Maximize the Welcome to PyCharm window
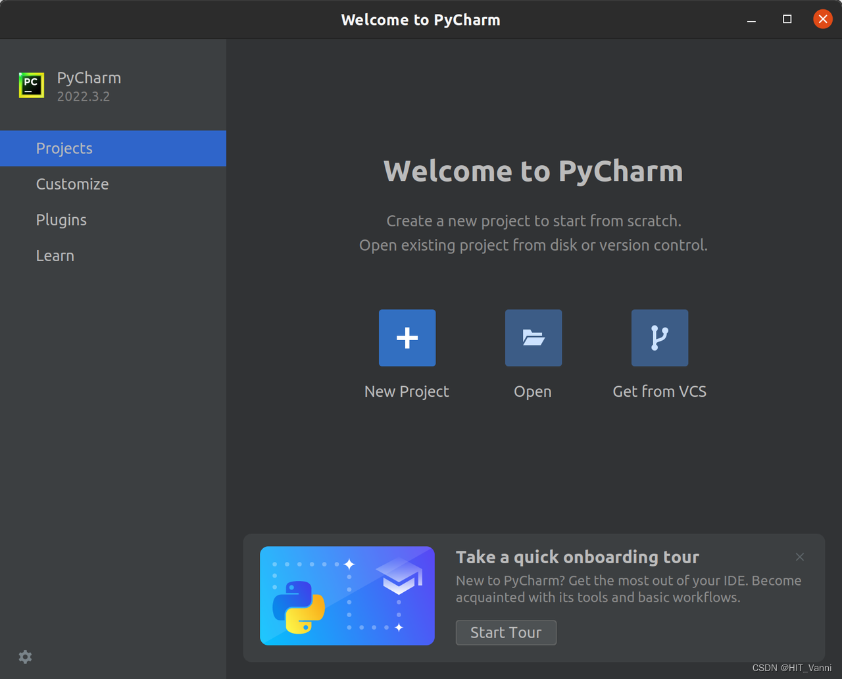Screen dimensions: 842x679 (x=787, y=19)
